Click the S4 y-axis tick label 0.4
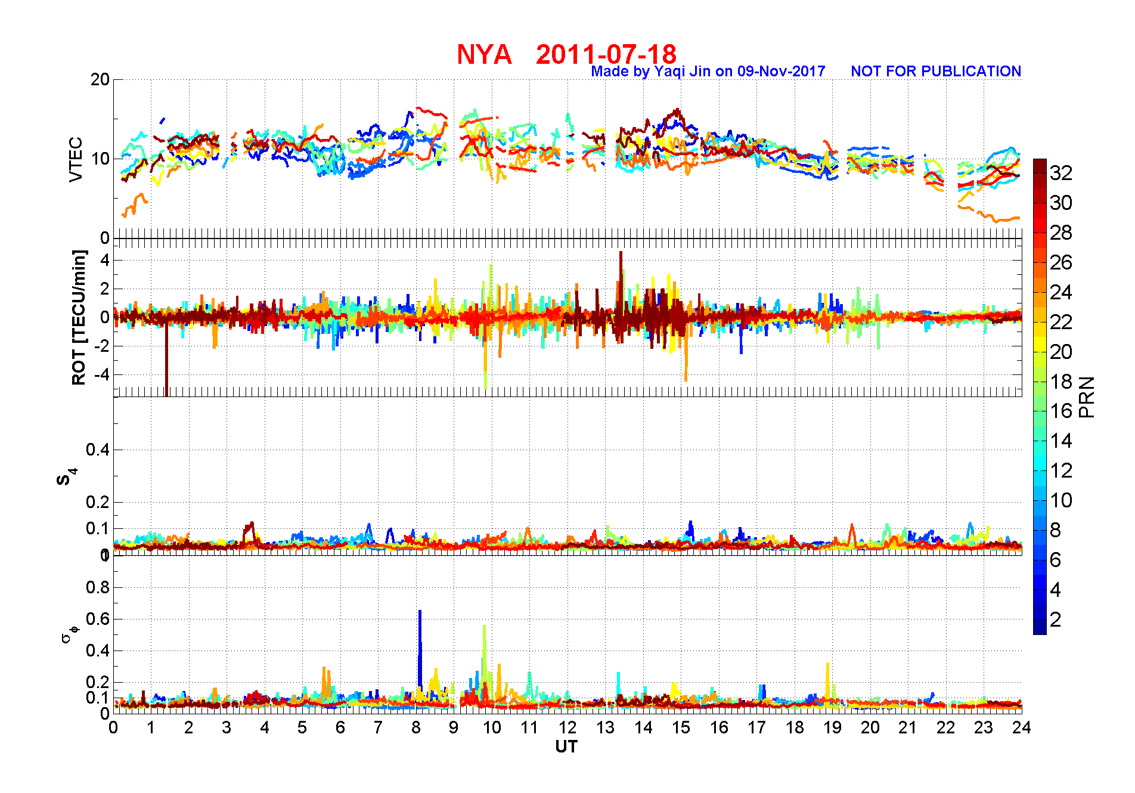This screenshot has width=1135, height=793. pyautogui.click(x=98, y=450)
